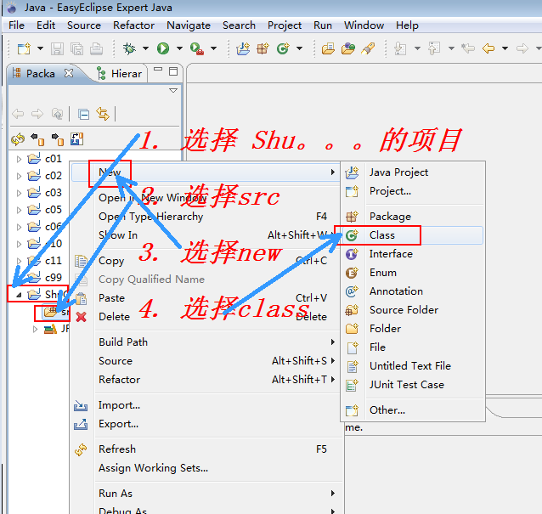The image size is (542, 514).
Task: Expand the c03 project
Action: pos(19,193)
